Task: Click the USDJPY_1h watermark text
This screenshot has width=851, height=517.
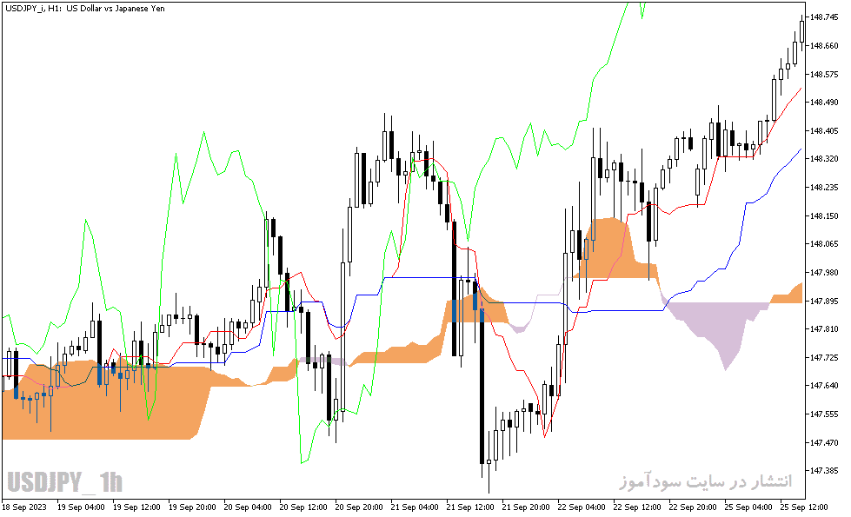Action: [x=64, y=481]
